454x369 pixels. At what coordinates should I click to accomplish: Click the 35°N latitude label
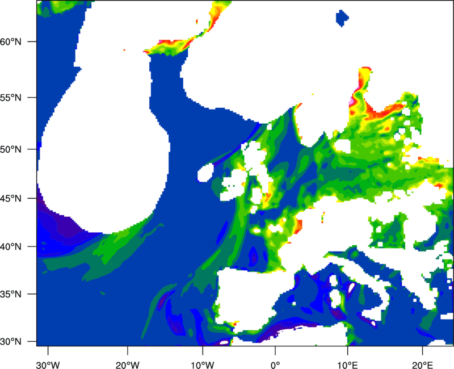click(11, 294)
